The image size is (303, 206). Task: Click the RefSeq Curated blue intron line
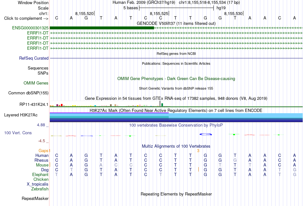pos(176,58)
